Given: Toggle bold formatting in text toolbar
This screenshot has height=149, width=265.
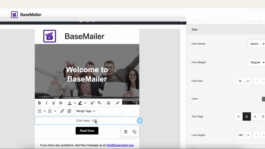Looking at the screenshot, I should point(39,103).
